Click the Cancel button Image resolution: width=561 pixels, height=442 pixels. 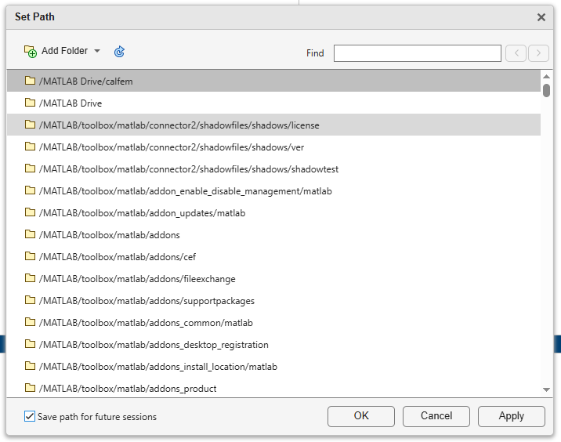(436, 416)
